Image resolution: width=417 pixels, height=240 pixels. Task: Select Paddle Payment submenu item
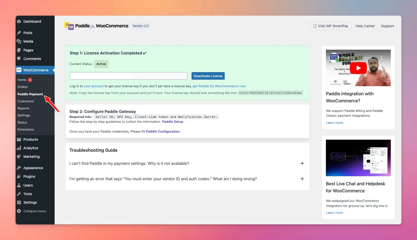[30, 94]
